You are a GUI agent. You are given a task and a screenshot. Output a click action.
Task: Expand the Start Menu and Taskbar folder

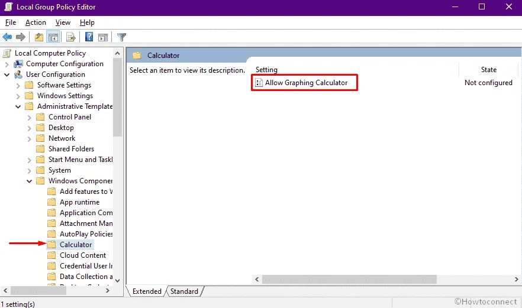click(x=30, y=160)
